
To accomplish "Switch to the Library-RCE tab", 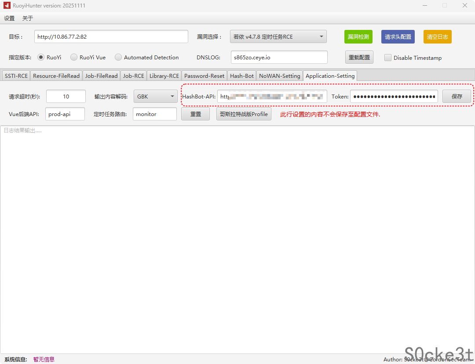I will pyautogui.click(x=164, y=76).
